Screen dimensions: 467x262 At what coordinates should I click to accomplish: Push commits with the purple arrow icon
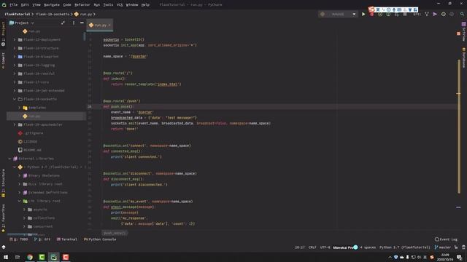[435, 14]
